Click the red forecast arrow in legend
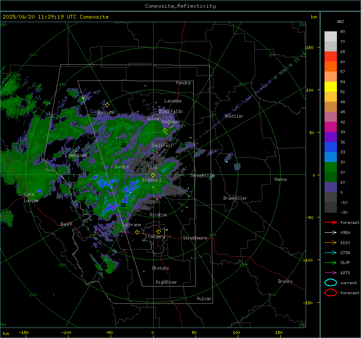The image size is (361, 338). [331, 222]
